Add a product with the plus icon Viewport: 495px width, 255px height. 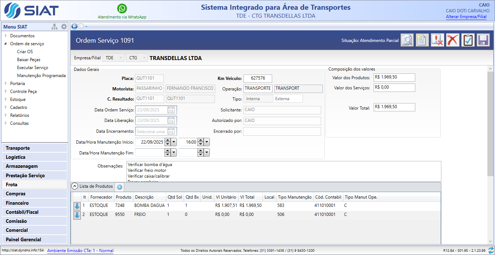(x=120, y=187)
